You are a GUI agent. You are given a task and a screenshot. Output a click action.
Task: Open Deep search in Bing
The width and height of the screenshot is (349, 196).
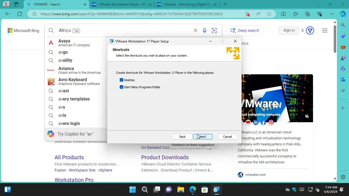click(x=245, y=30)
